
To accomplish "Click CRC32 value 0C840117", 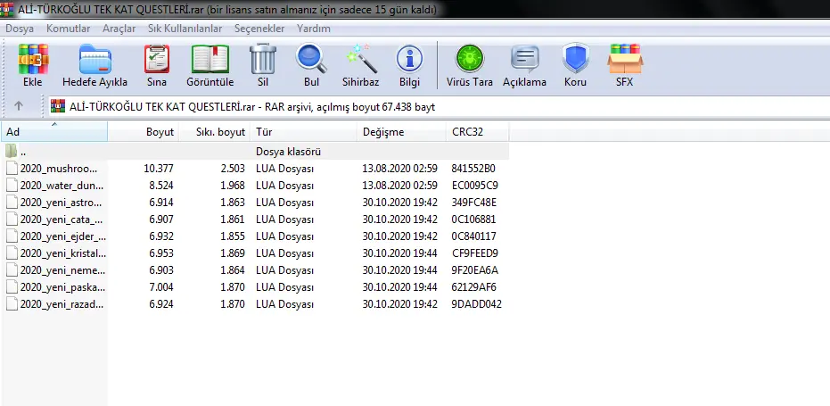I will (473, 236).
